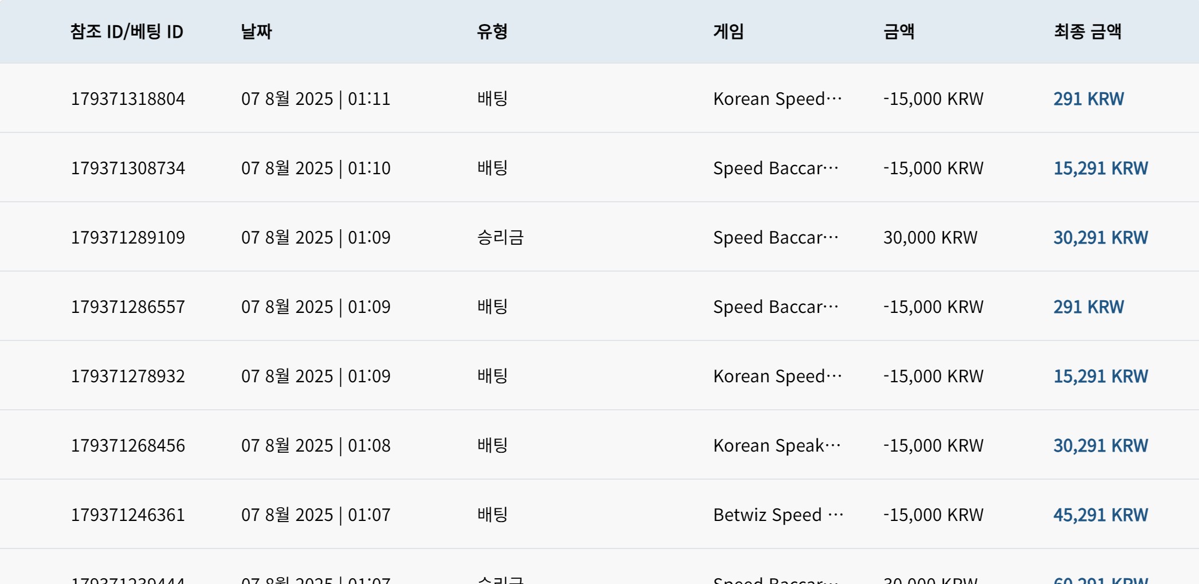Select reference ID 179371289109
This screenshot has height=584, width=1199.
click(128, 237)
